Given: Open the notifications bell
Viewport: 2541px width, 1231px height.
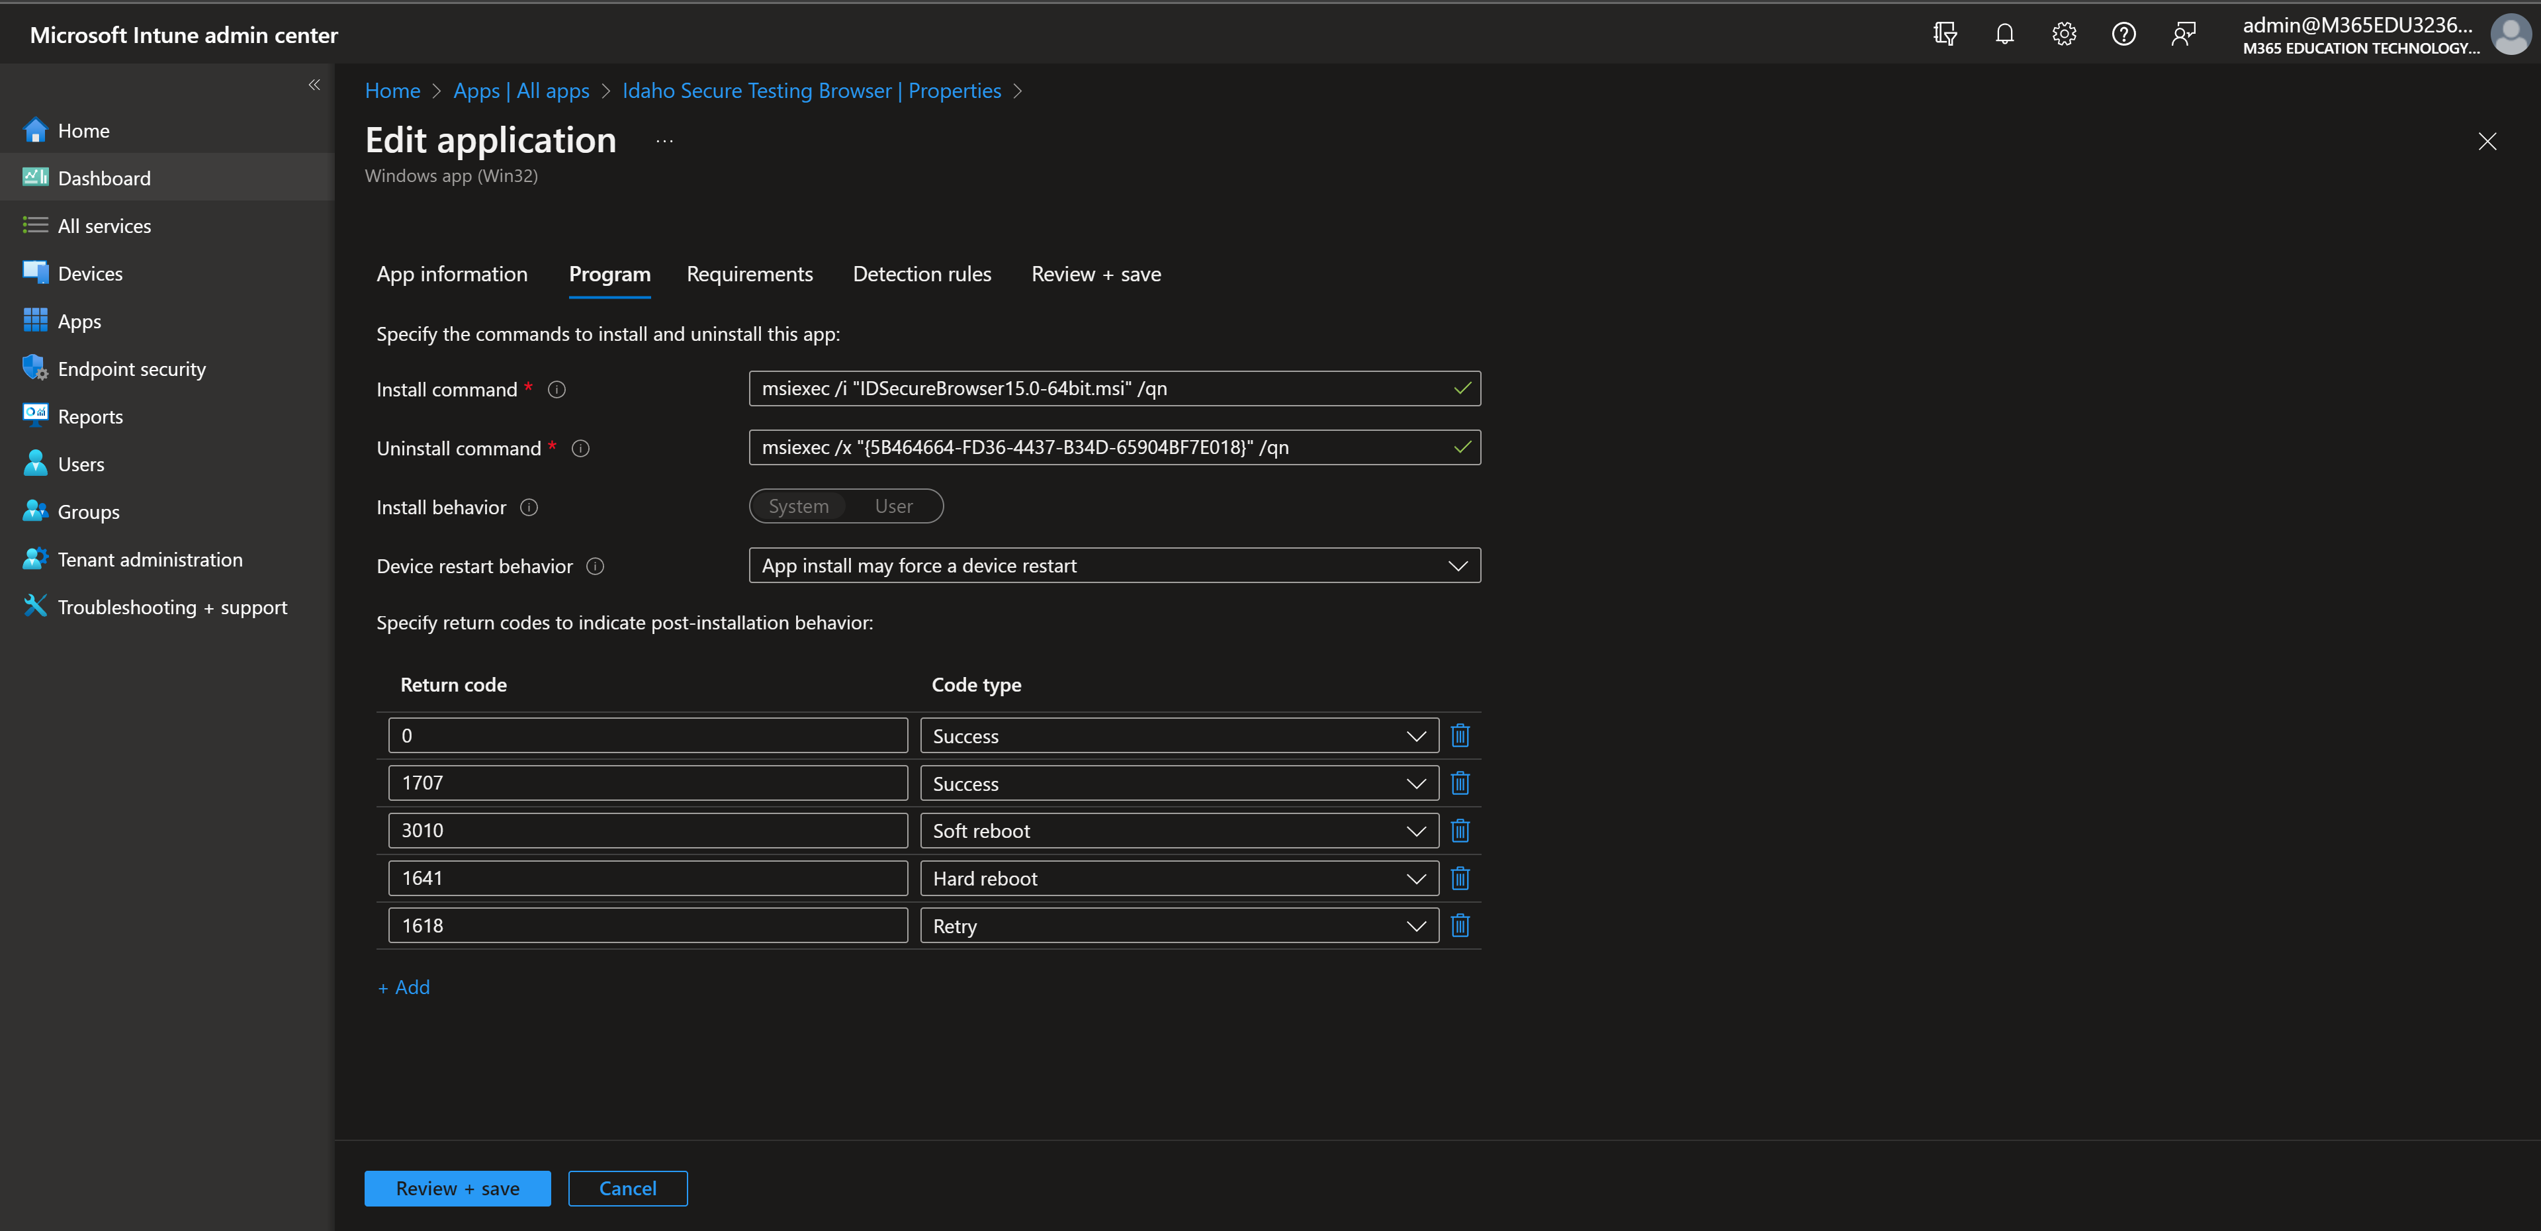Looking at the screenshot, I should (x=2004, y=34).
